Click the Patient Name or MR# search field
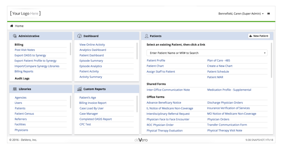The image size is (281, 152). click(204, 53)
